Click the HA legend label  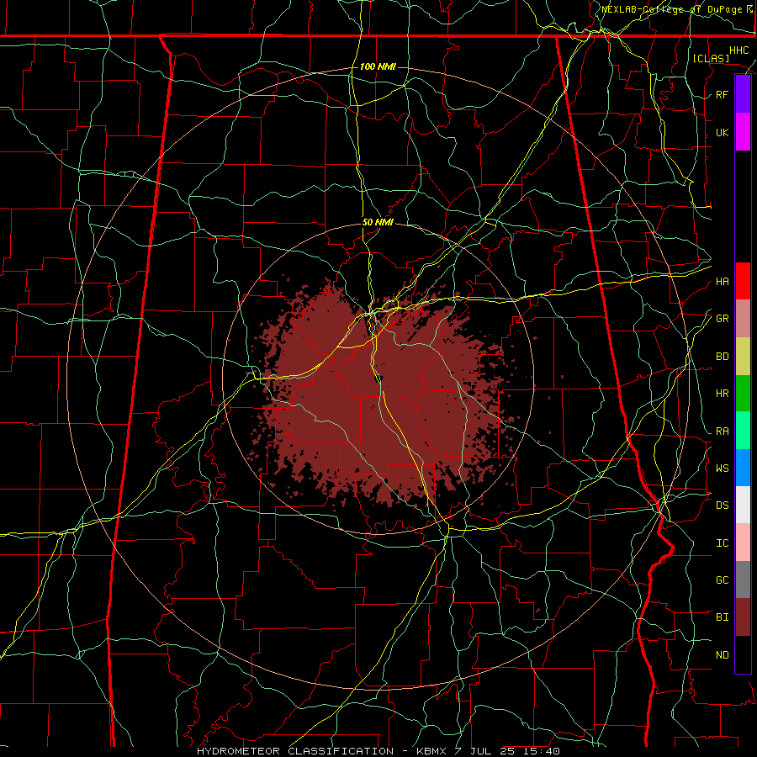pyautogui.click(x=722, y=282)
